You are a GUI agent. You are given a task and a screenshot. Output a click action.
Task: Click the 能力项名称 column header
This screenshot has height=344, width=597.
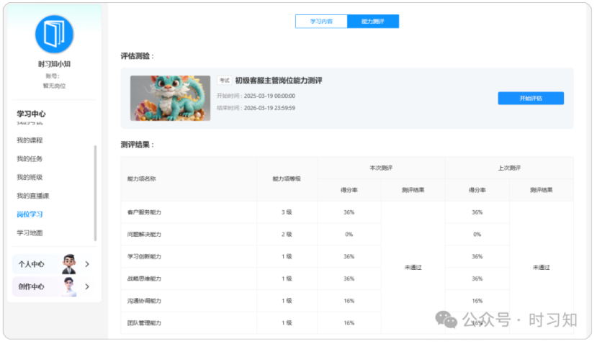pyautogui.click(x=142, y=179)
